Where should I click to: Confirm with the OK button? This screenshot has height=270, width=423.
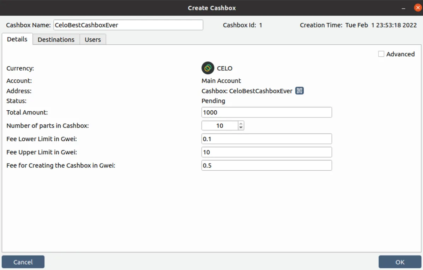(x=400, y=262)
